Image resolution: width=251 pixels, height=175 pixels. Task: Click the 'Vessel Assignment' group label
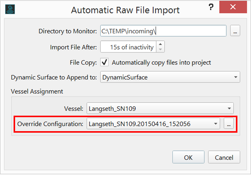pyautogui.click(x=37, y=91)
